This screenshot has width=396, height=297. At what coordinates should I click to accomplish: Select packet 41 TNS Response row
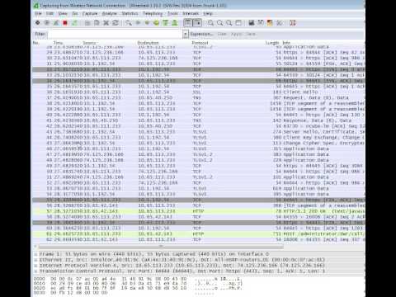coord(199,120)
